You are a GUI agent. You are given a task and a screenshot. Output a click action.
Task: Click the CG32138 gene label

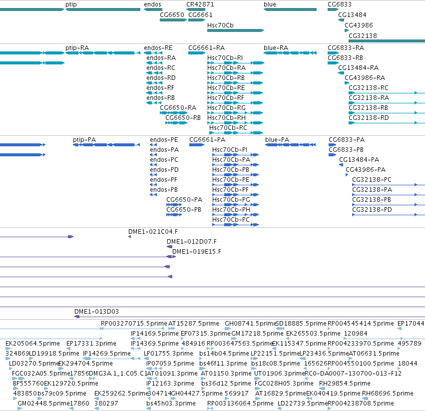pos(363,36)
